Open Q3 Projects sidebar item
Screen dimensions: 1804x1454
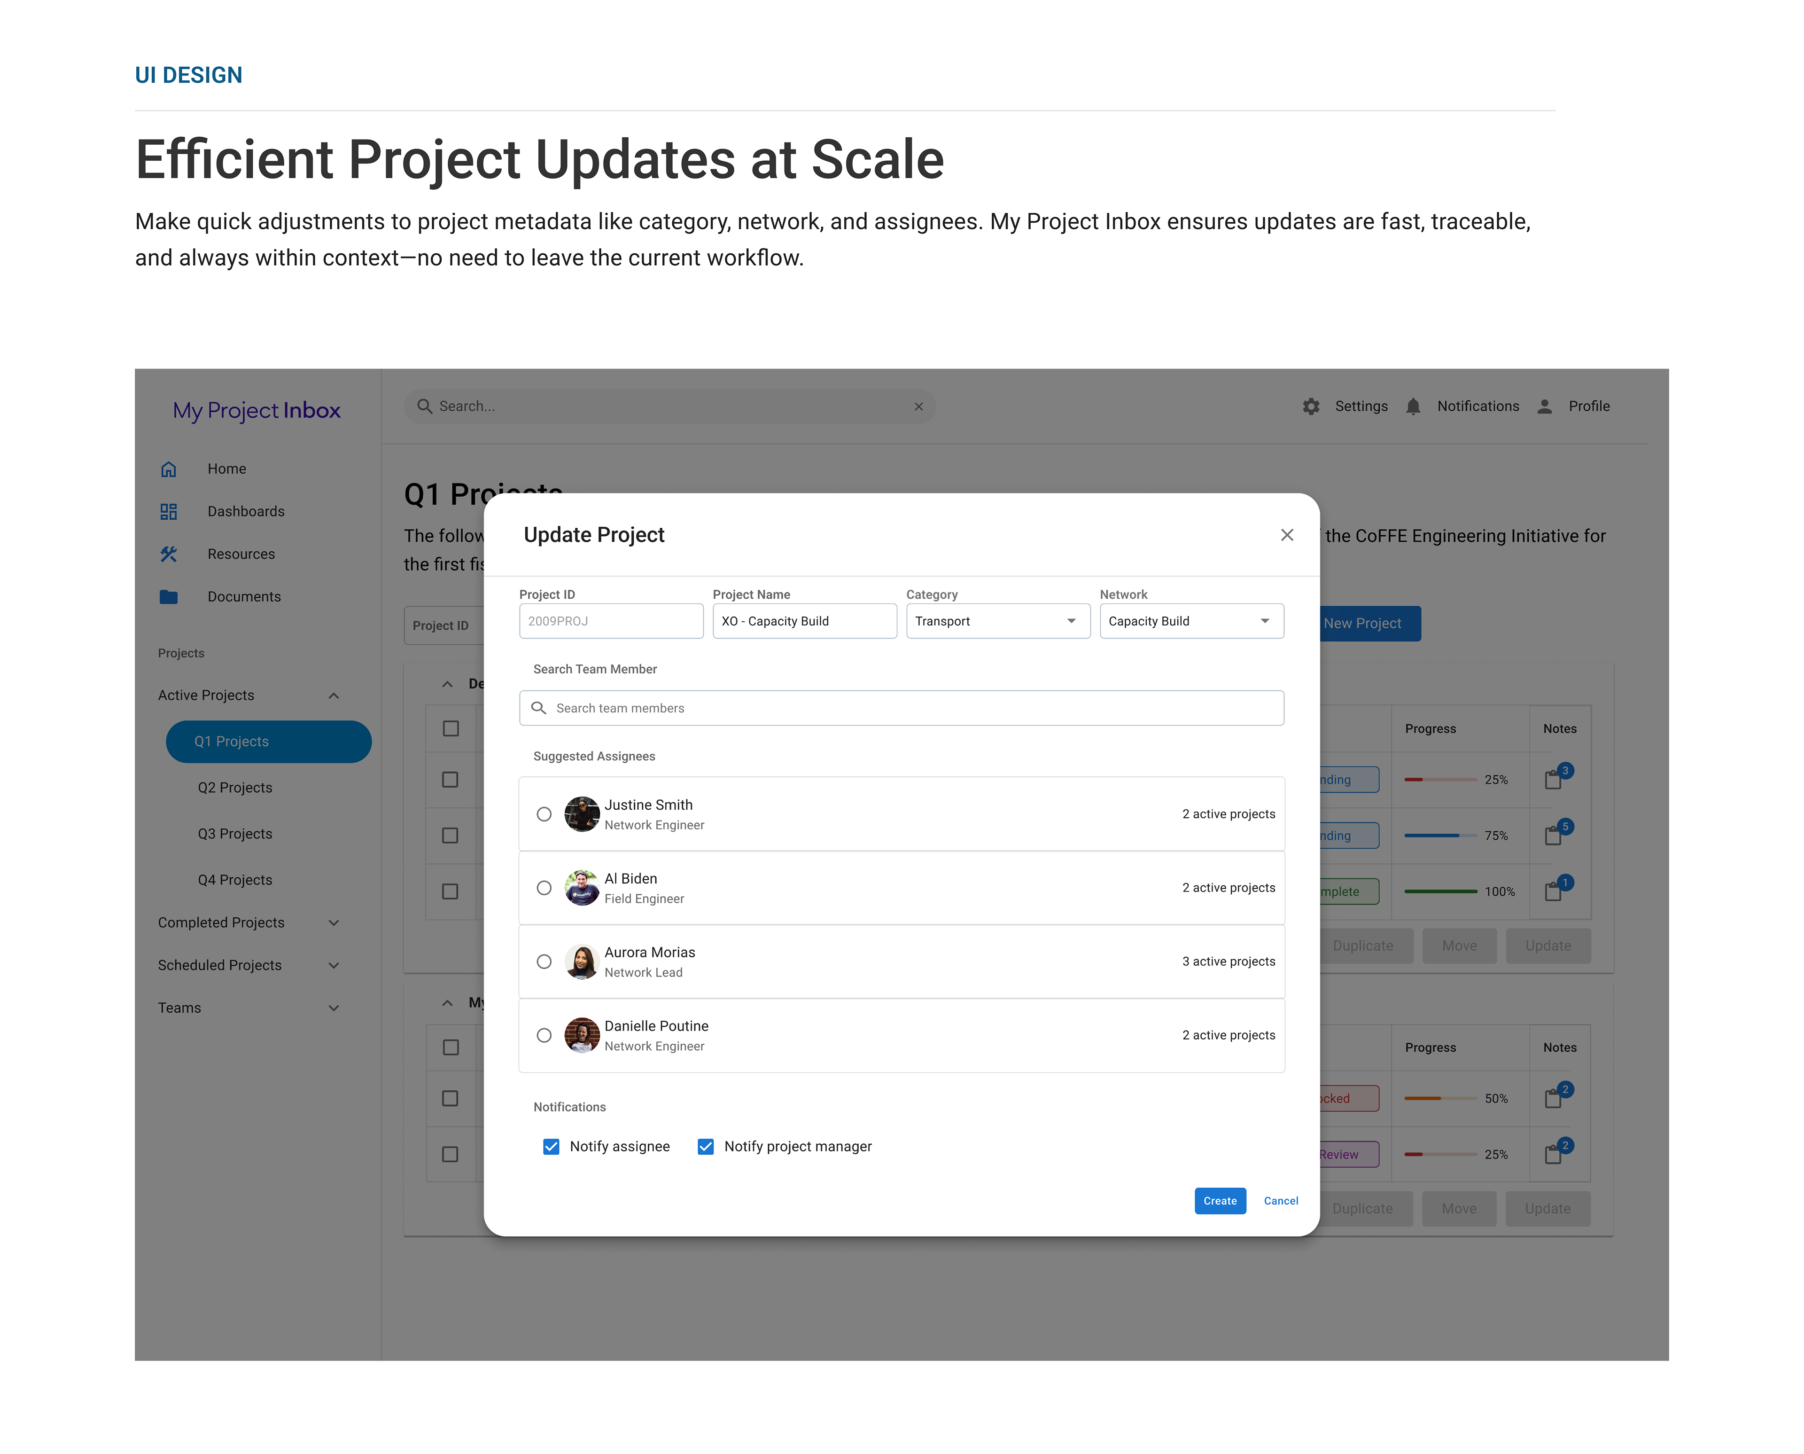pos(235,834)
